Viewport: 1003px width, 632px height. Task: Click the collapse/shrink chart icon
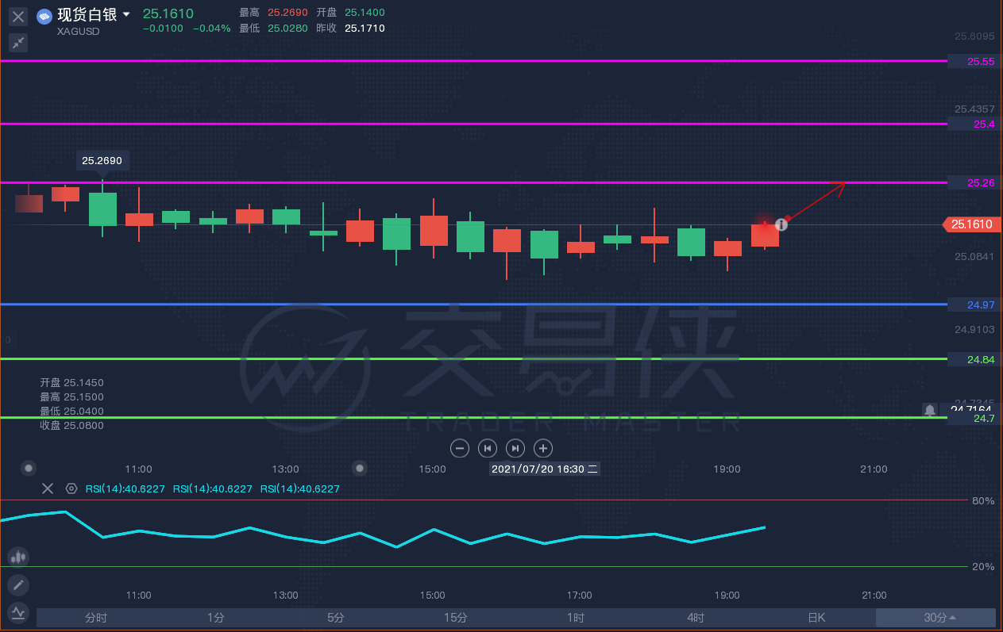18,43
